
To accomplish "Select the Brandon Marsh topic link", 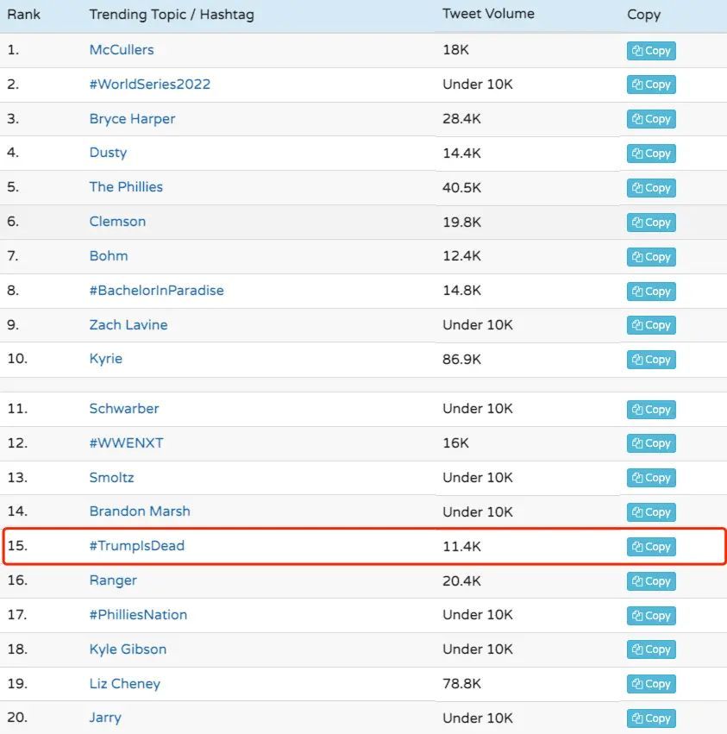I will pyautogui.click(x=140, y=511).
